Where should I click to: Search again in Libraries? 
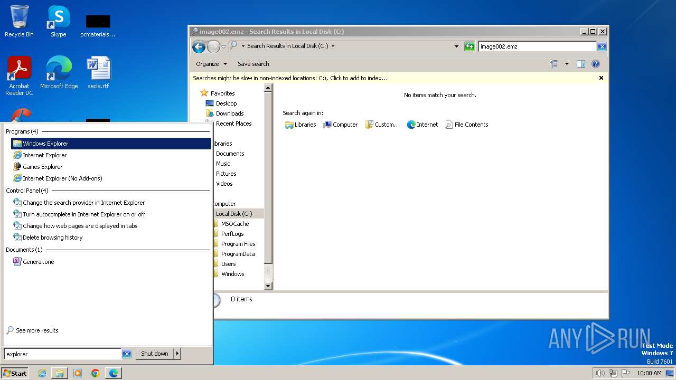[x=301, y=125]
